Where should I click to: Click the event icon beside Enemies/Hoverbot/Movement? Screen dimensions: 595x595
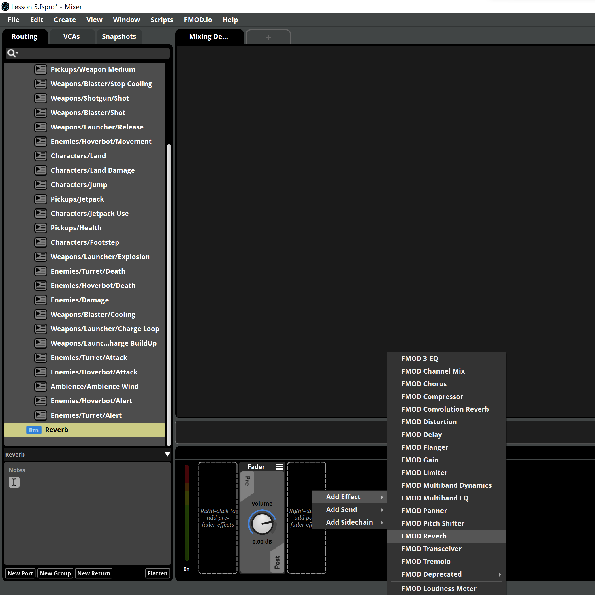40,141
